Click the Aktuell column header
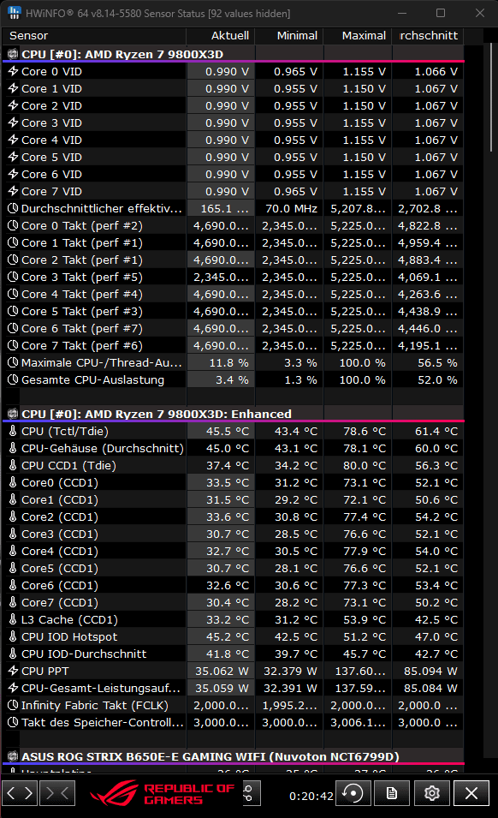Image resolution: width=498 pixels, height=818 pixels. click(x=229, y=35)
